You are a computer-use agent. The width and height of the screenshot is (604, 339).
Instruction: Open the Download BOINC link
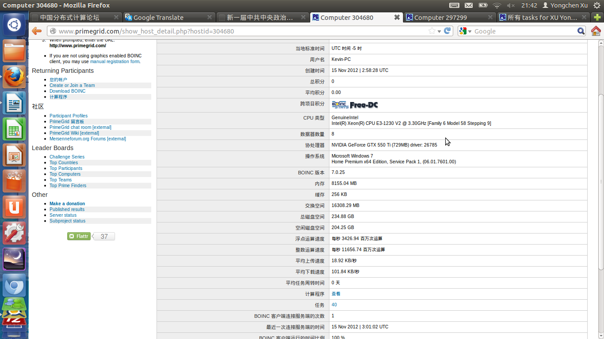tap(68, 91)
